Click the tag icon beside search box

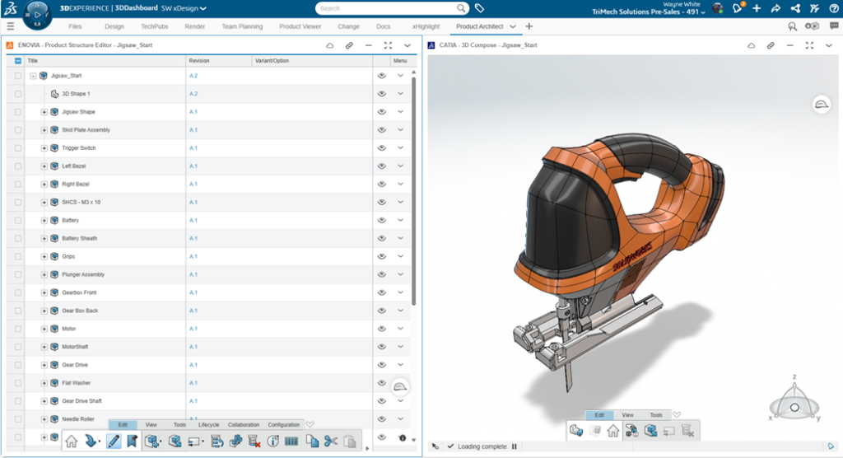[479, 8]
